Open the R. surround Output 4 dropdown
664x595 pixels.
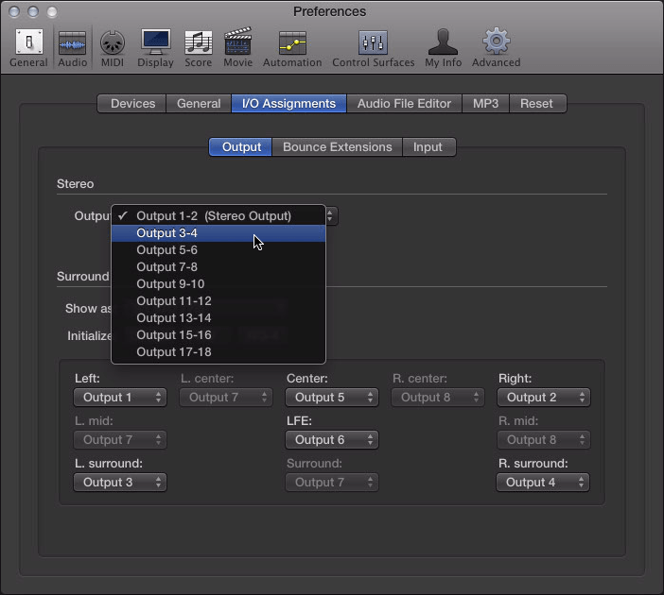coord(543,482)
